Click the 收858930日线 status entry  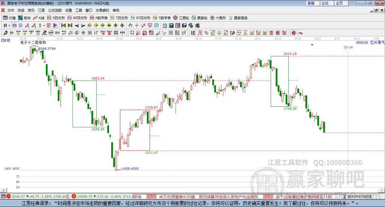359,196
